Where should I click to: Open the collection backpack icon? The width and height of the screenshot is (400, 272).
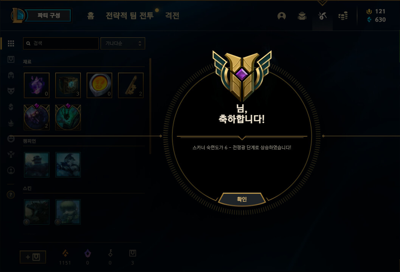point(302,16)
